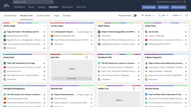Open Kurita Singh's more options menu
The height and width of the screenshot is (107, 191).
(x=44, y=26)
